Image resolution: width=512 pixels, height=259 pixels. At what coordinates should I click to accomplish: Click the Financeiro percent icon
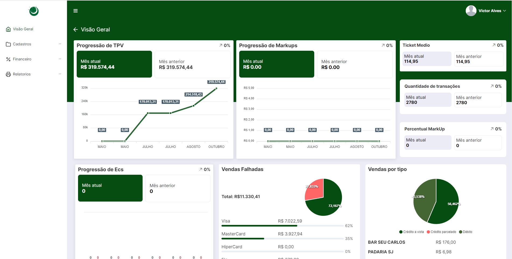[8, 59]
